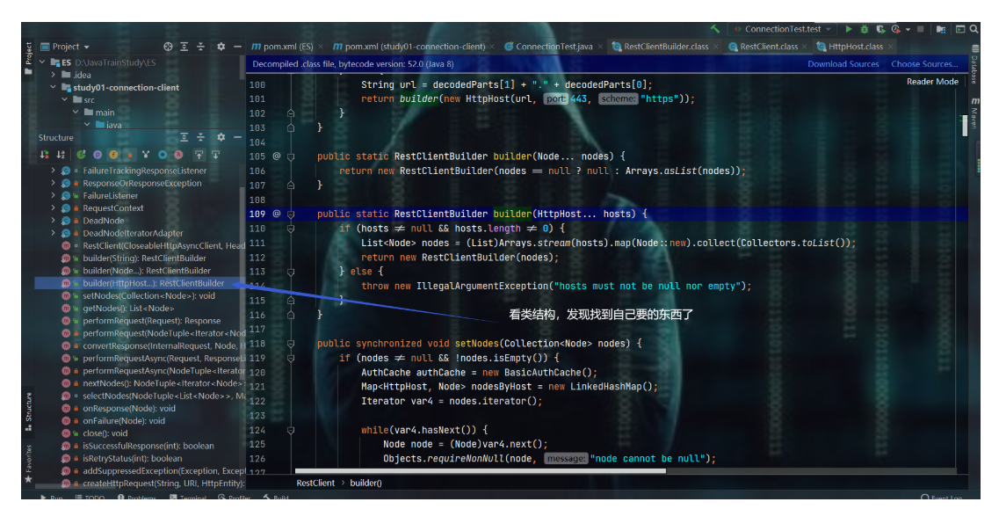999x531 pixels.
Task: Sort Structure members alphabetically
Action: [x=61, y=155]
